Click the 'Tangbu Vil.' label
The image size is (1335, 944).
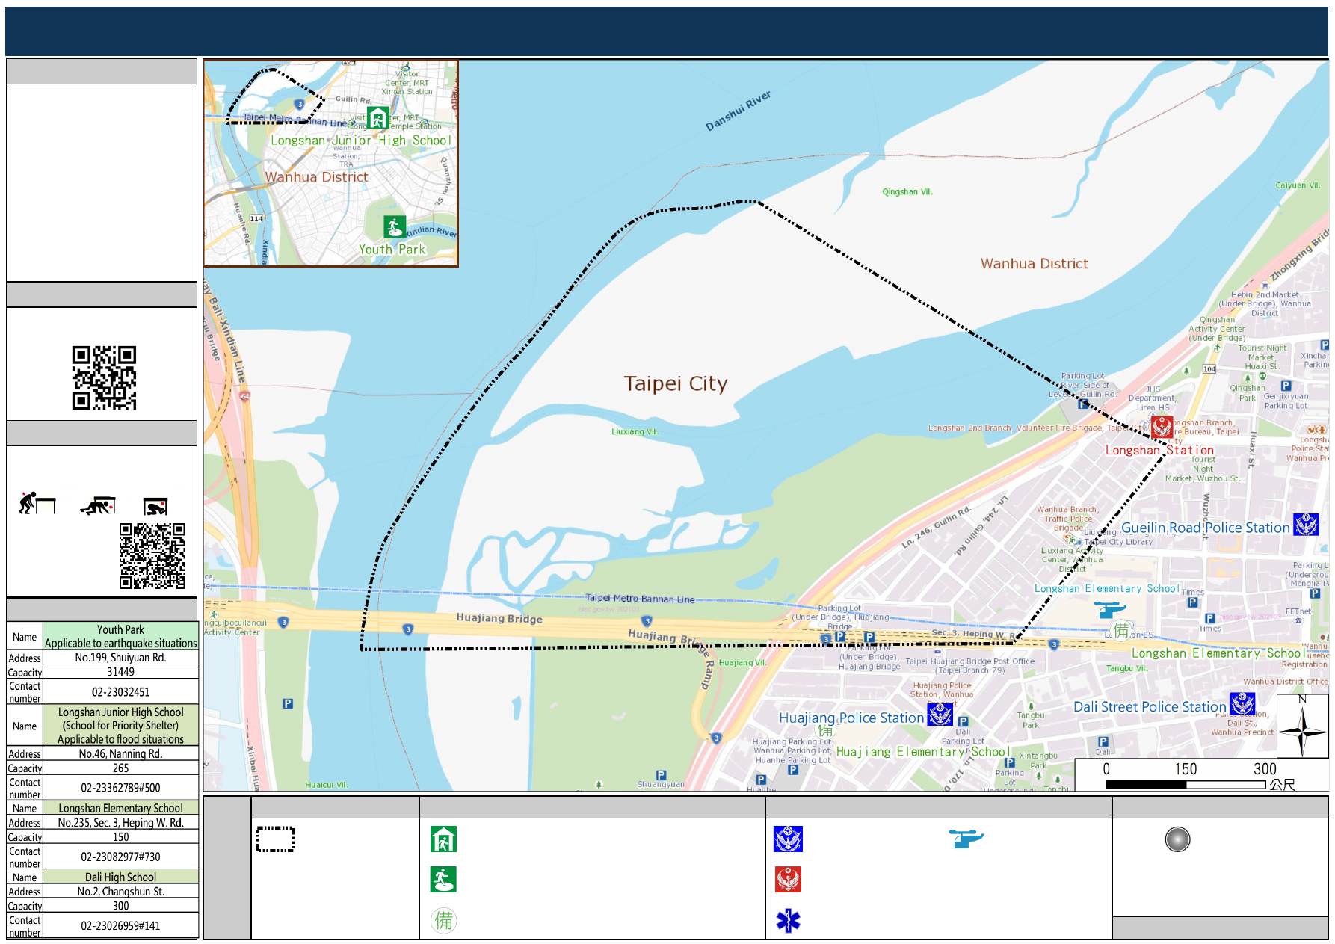click(1126, 668)
